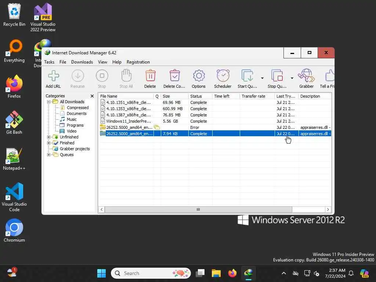Screen dimensions: 376x282
Task: Sort by Description column header
Action: (315, 96)
